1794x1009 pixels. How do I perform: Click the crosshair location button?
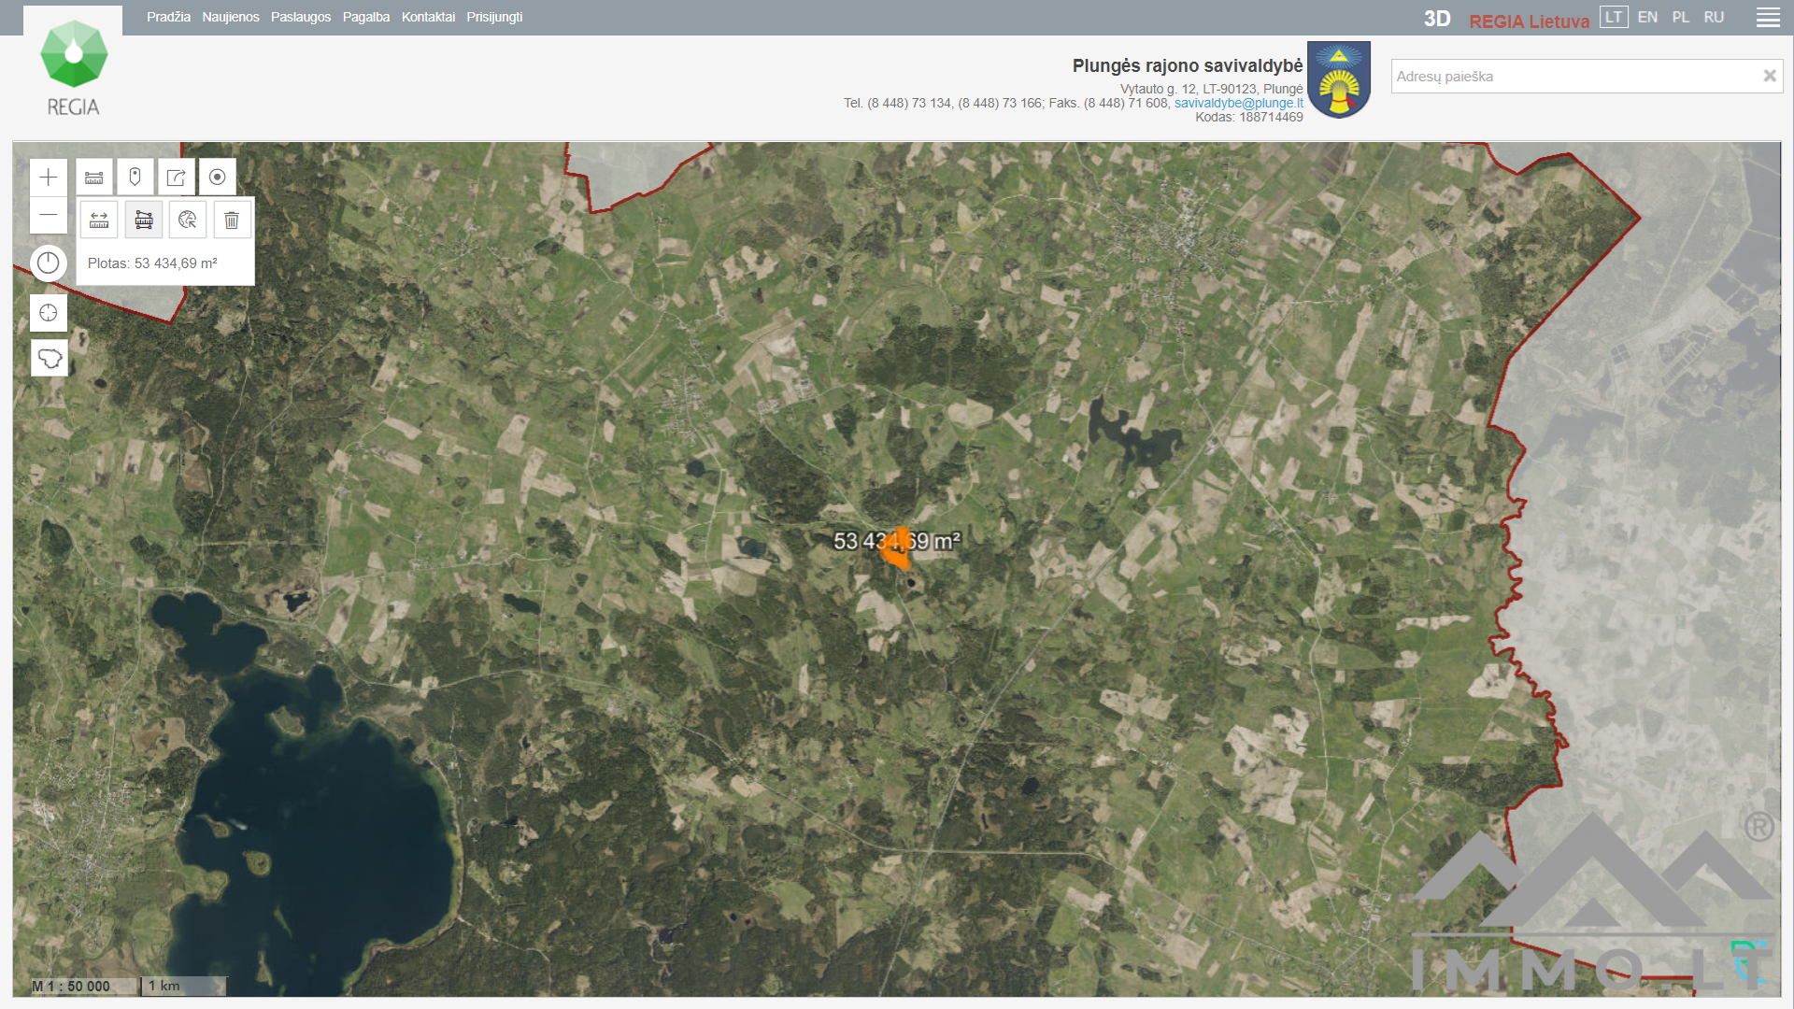[x=49, y=313]
